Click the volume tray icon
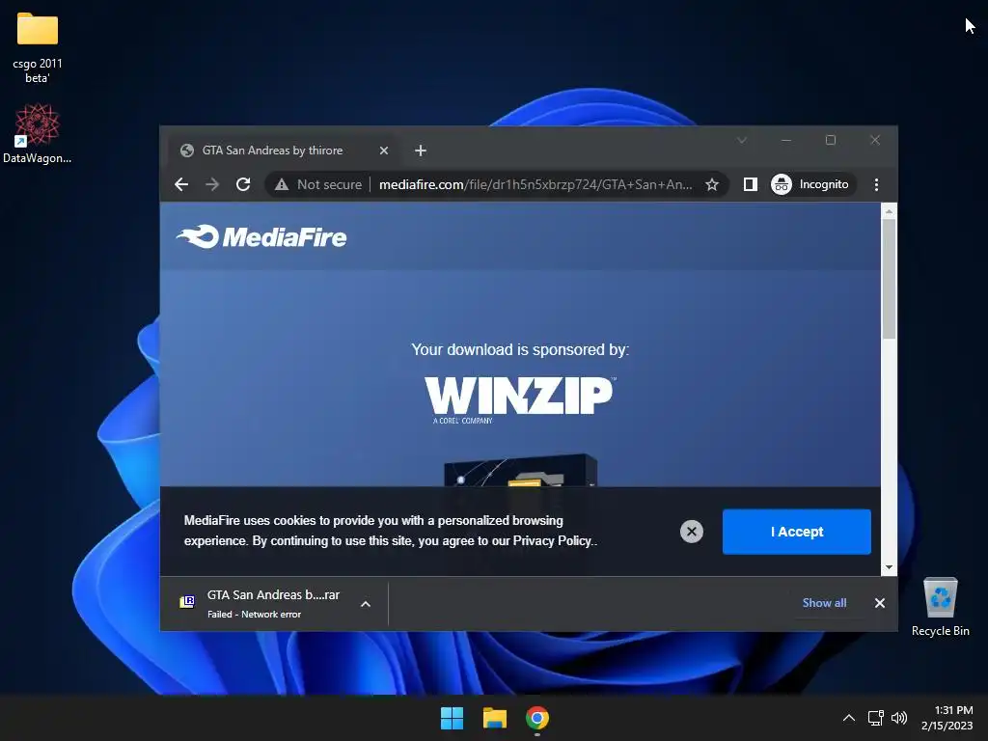This screenshot has width=988, height=741. [x=899, y=718]
